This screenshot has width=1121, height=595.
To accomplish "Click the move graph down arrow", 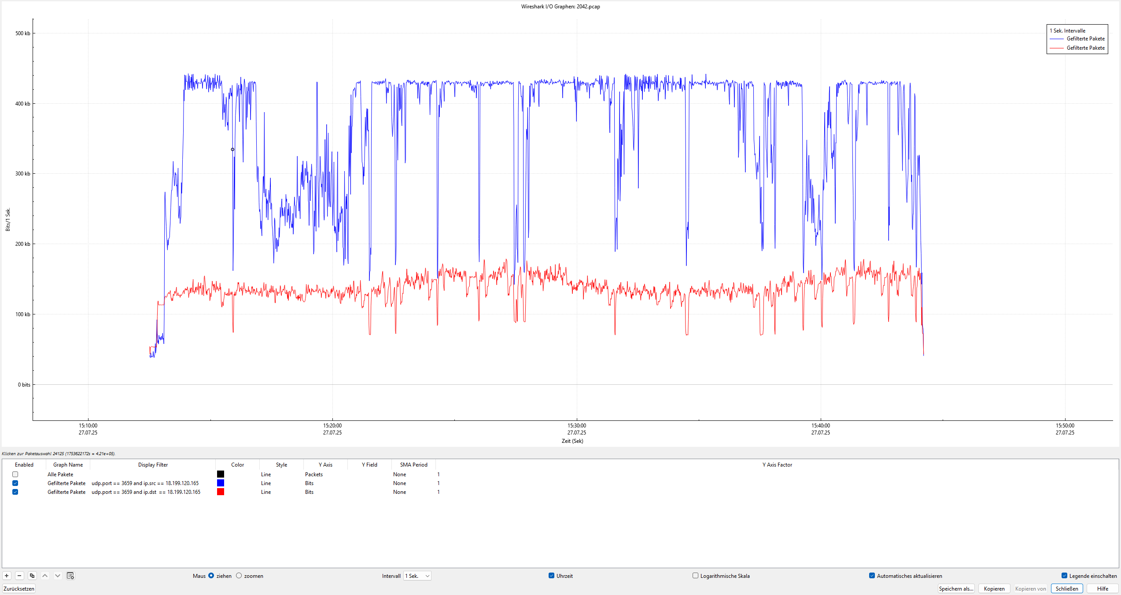I will point(58,576).
